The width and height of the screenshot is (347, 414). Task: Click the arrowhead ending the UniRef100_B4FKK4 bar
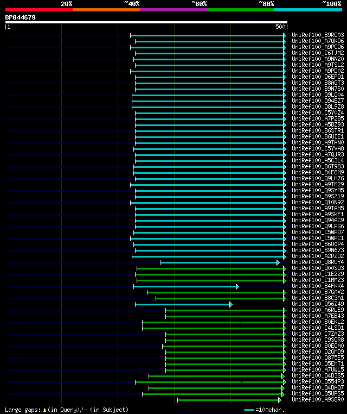click(x=237, y=287)
